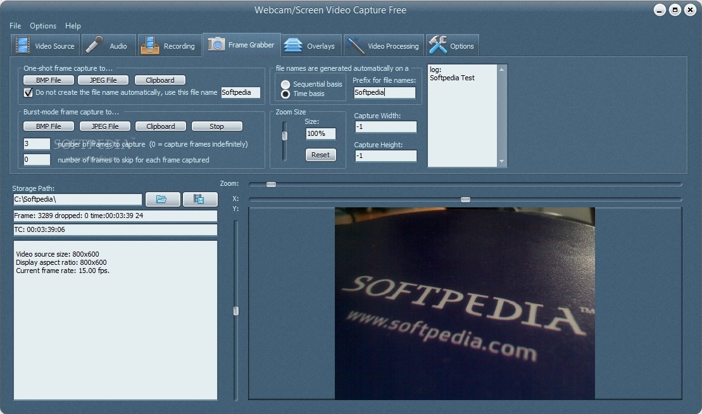Toggle 'Do not create file name automatically' checkbox
The width and height of the screenshot is (702, 414).
pos(28,92)
